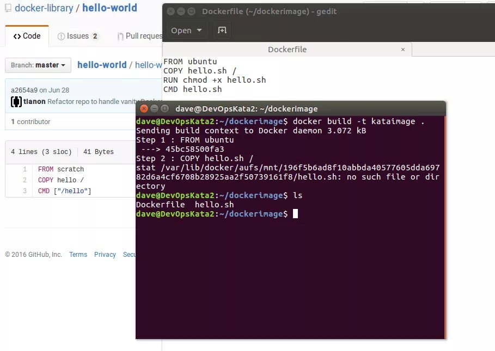This screenshot has height=351, width=495.
Task: Switch to the Code tab on GitHub
Action: point(27,36)
